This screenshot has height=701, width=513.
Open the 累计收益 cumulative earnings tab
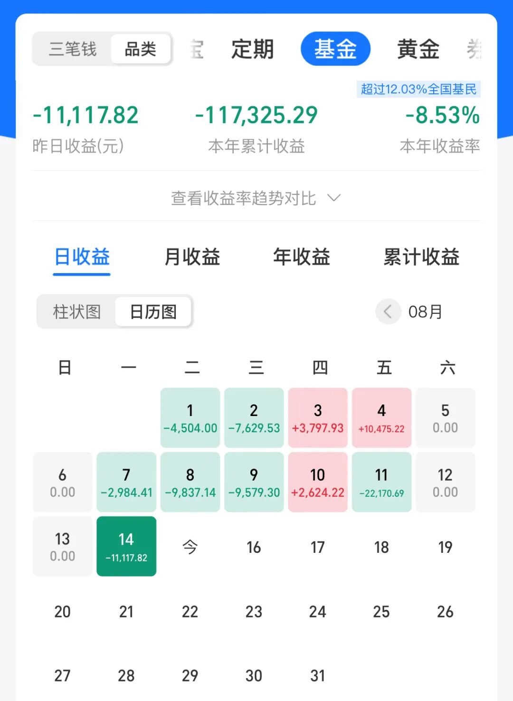(421, 257)
